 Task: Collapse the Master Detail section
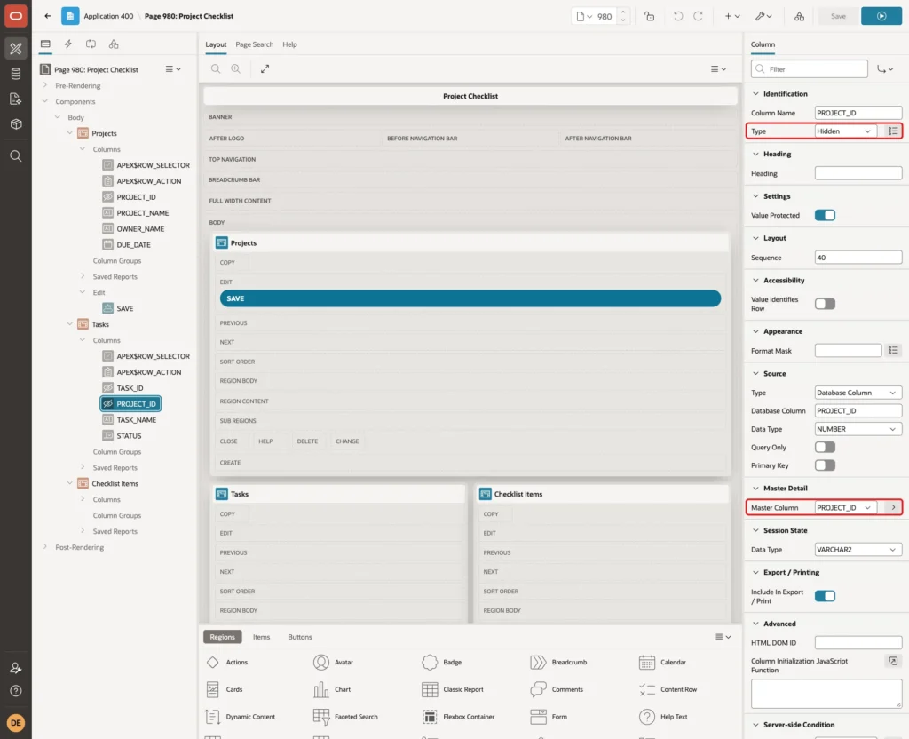tap(755, 489)
